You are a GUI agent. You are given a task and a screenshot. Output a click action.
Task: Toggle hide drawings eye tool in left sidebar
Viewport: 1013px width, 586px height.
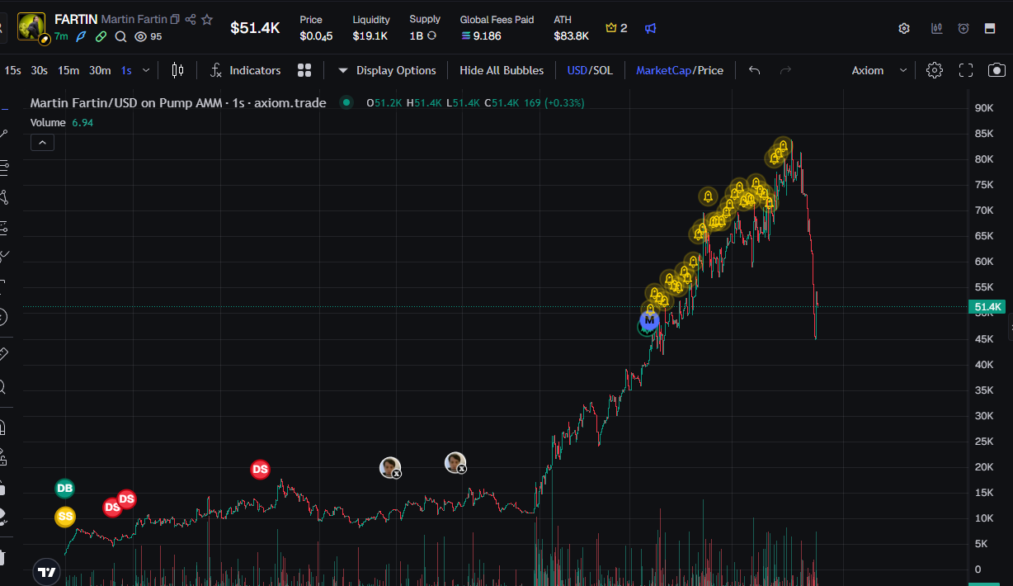click(x=4, y=517)
